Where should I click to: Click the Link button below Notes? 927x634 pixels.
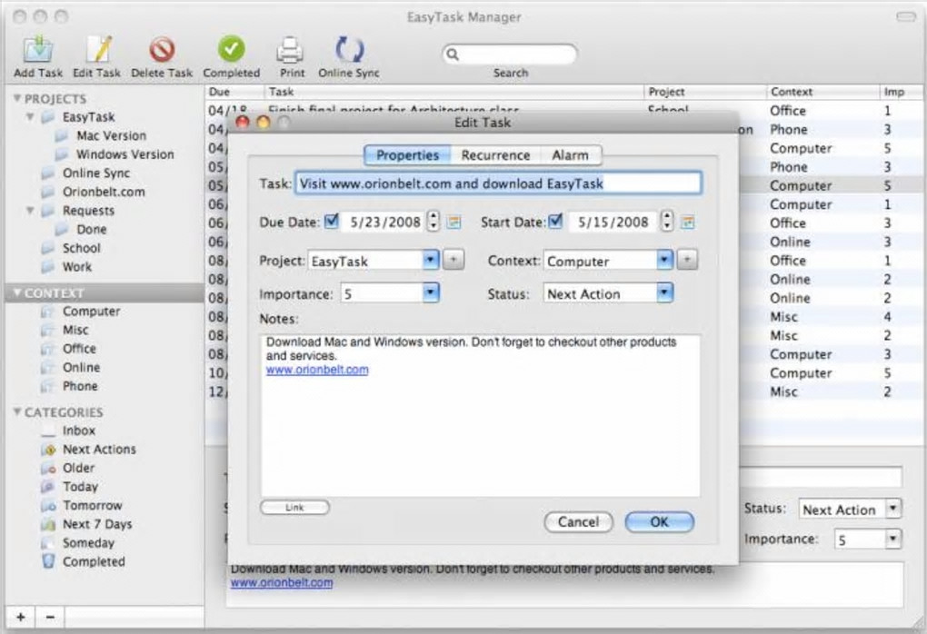294,508
